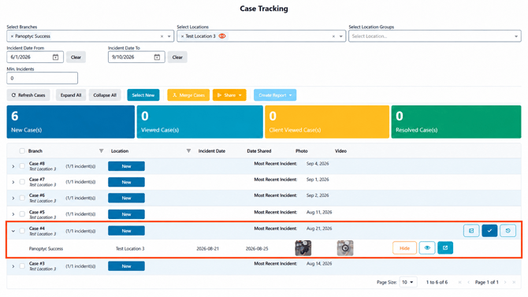Open the Create Report dropdown menu

point(275,95)
